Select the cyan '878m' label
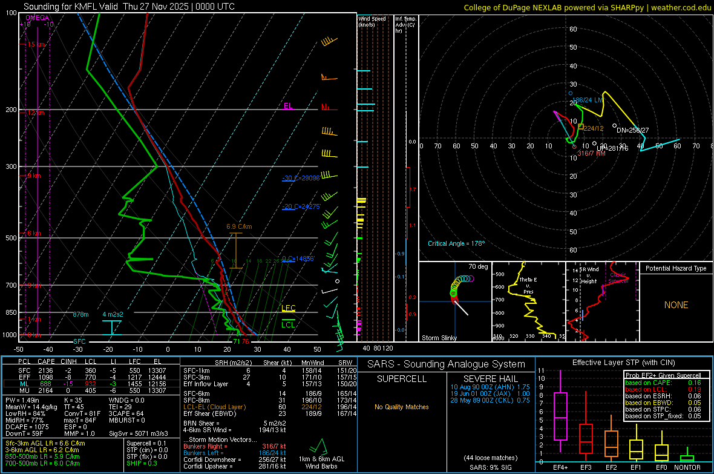Viewport: 714px width, 474px height. click(80, 314)
